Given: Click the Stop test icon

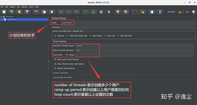Looking at the screenshot, I should tap(101, 12).
